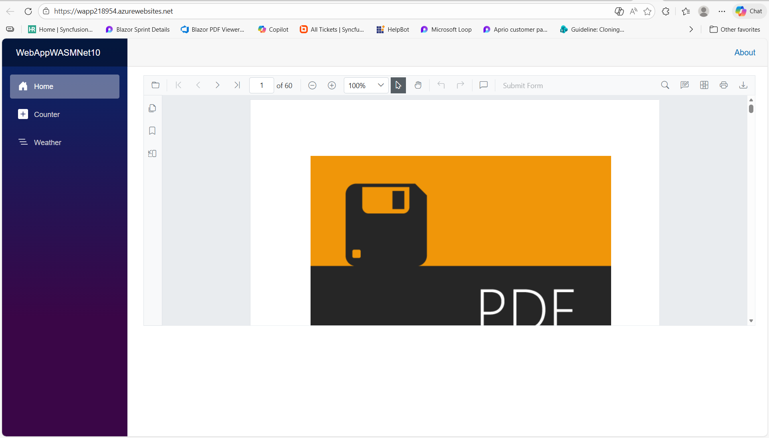The image size is (769, 438).
Task: Click the Submit Form button
Action: coord(523,86)
